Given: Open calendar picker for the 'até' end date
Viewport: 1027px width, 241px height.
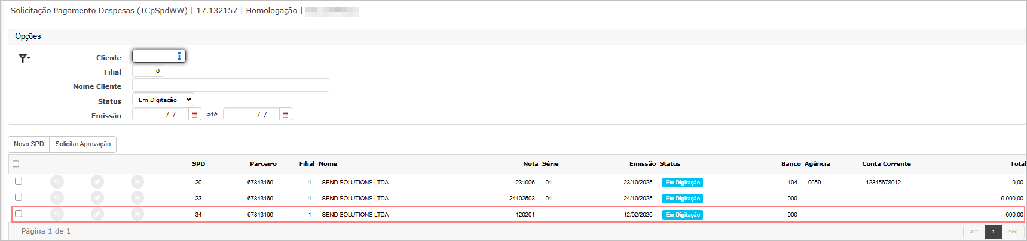Looking at the screenshot, I should click(285, 115).
